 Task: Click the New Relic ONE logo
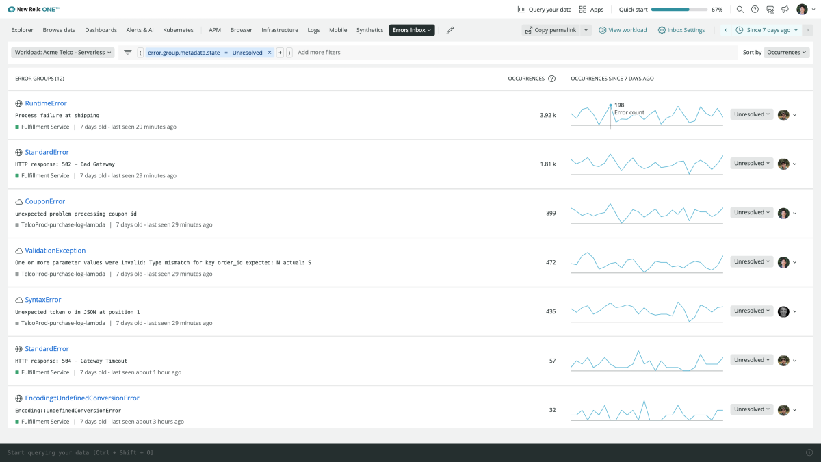(x=34, y=10)
